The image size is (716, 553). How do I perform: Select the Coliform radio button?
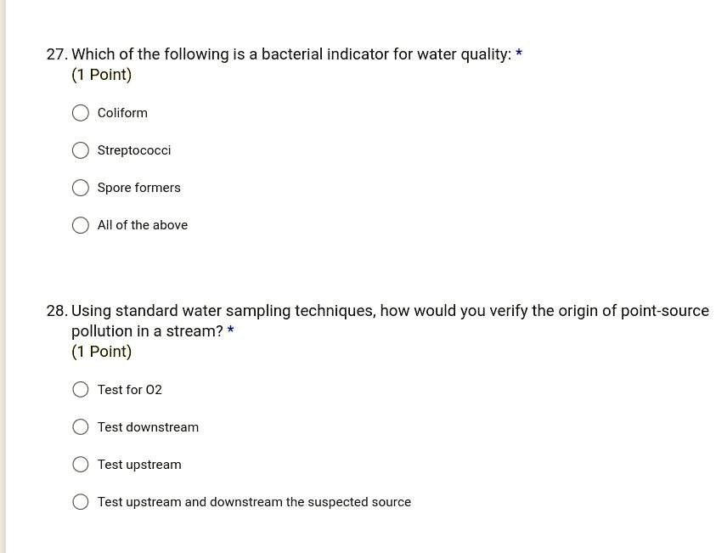coord(80,112)
